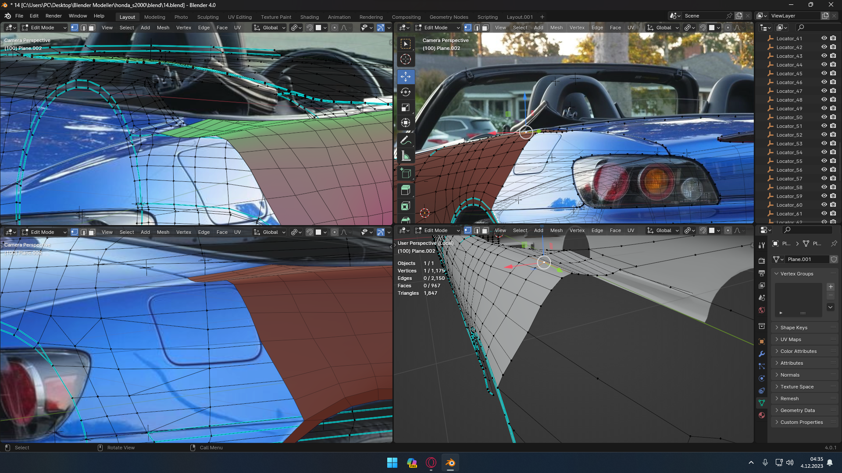The image size is (842, 473).
Task: Pick the 3D Cursor tool
Action: click(406, 59)
